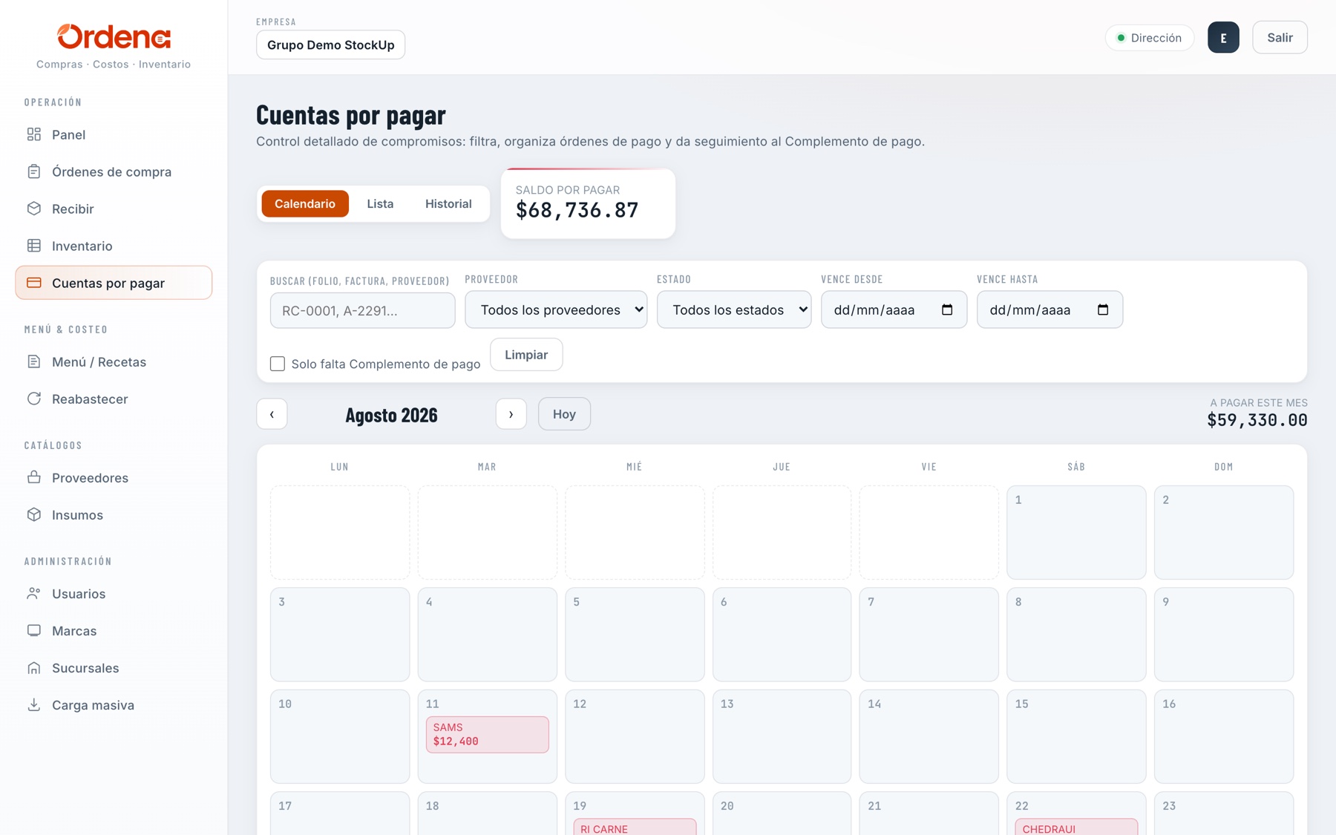Open the Vence hasta calendar picker icon

coord(1103,310)
